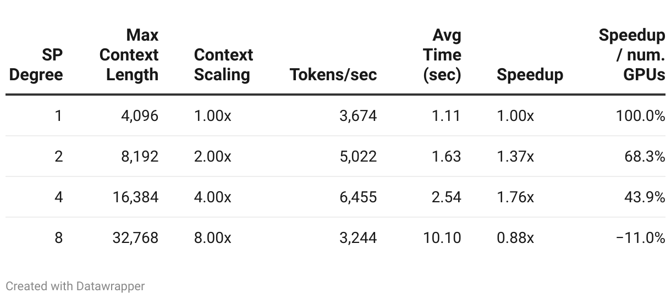This screenshot has height=299, width=671.
Task: Click the 10.10 average time cell
Action: (442, 237)
